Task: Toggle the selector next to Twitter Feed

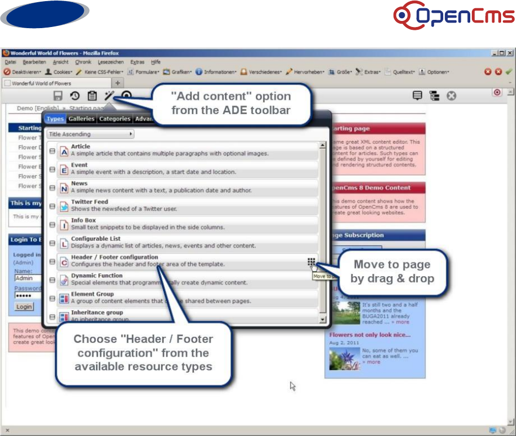Action: coord(52,206)
